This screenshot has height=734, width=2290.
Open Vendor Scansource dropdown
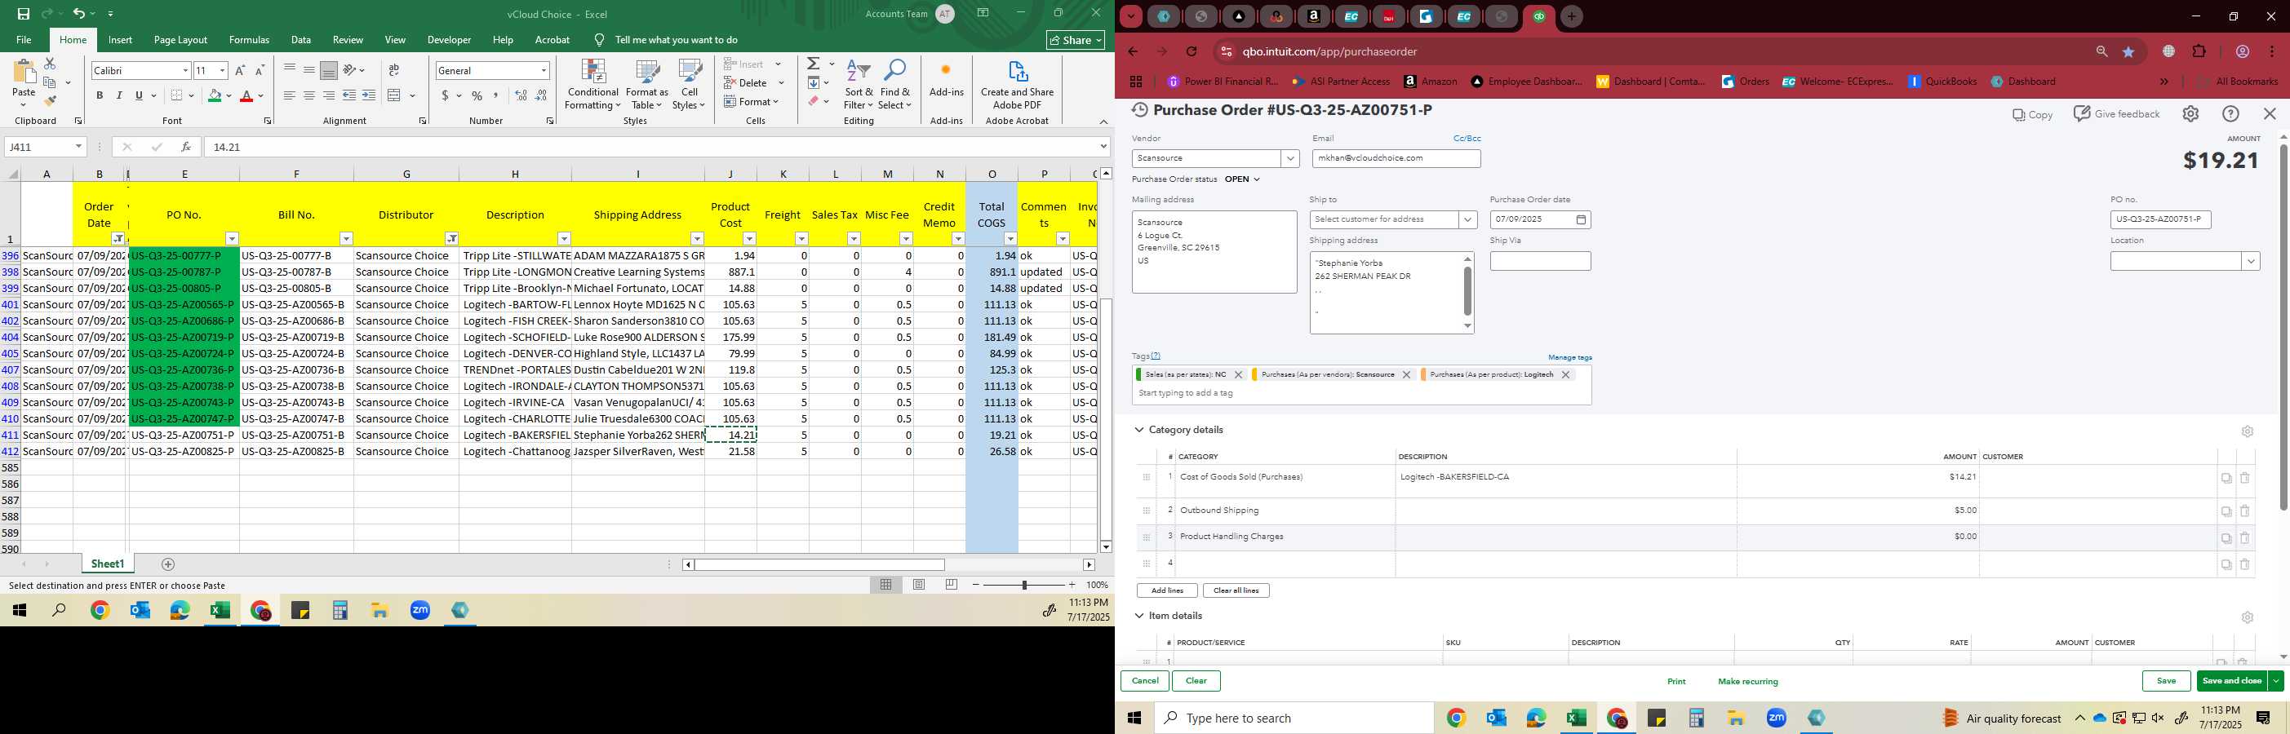click(1290, 158)
